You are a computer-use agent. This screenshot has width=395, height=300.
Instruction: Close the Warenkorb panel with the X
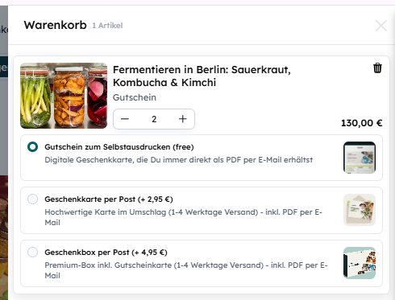click(381, 26)
